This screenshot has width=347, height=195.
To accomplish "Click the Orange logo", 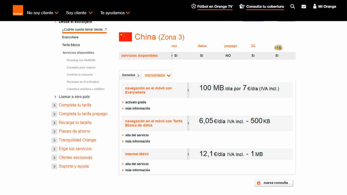I will (18, 10).
